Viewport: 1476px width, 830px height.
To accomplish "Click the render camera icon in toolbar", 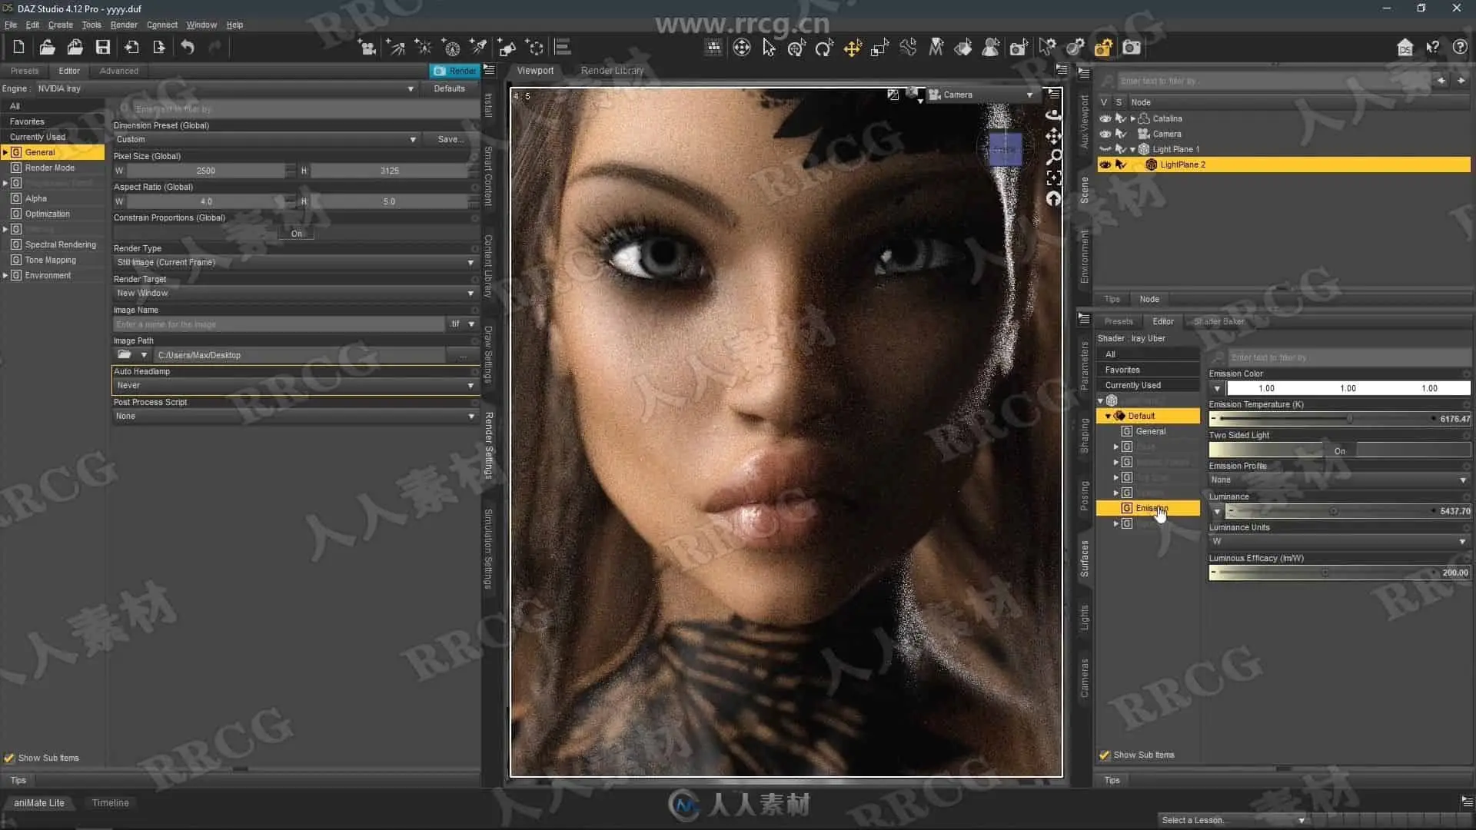I will (x=1132, y=48).
